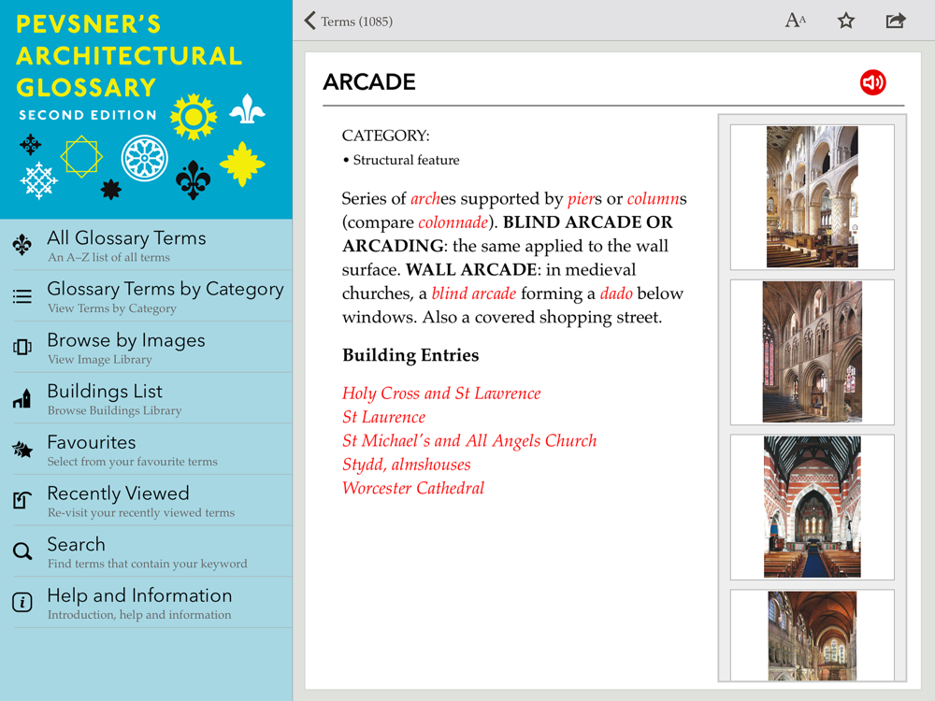Image resolution: width=935 pixels, height=701 pixels.
Task: Open Favourites menu item
Action: point(146,449)
